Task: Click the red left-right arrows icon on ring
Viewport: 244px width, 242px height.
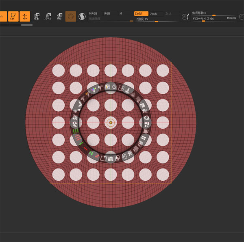Action: (x=97, y=156)
